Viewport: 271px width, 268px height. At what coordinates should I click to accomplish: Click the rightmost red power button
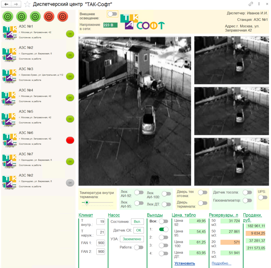pos(63,17)
